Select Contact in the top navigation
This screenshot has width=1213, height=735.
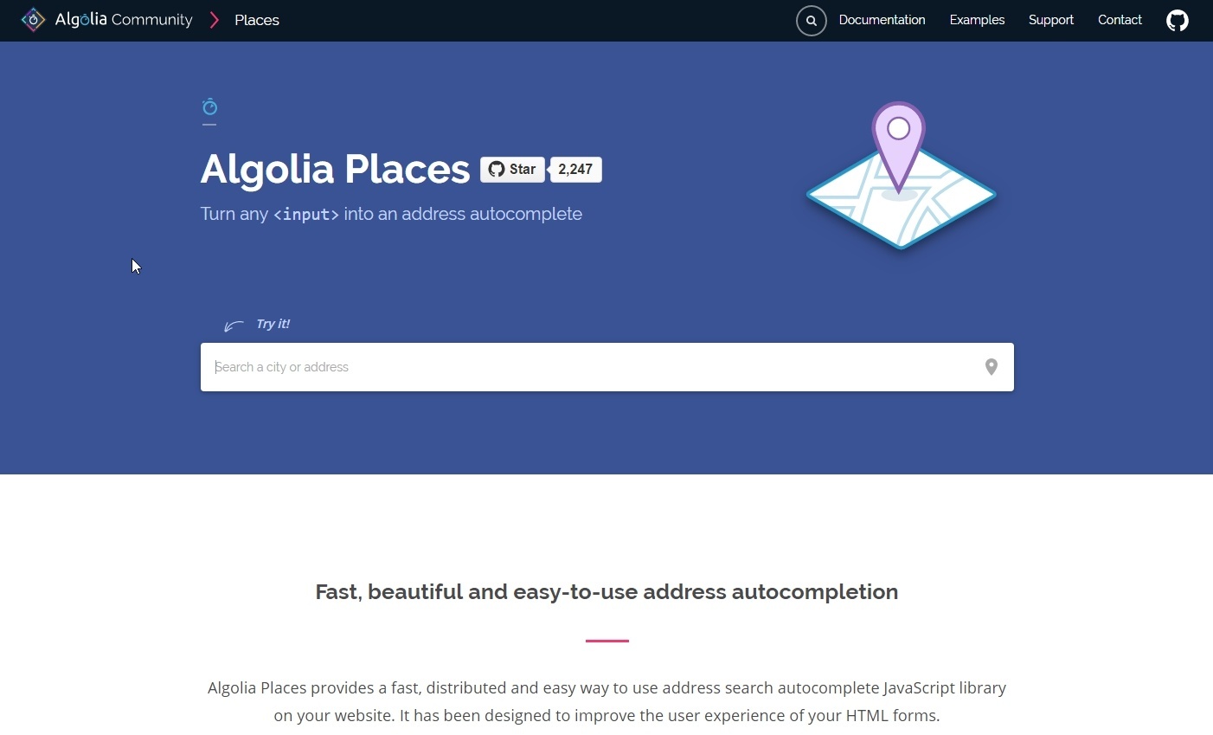(1120, 20)
